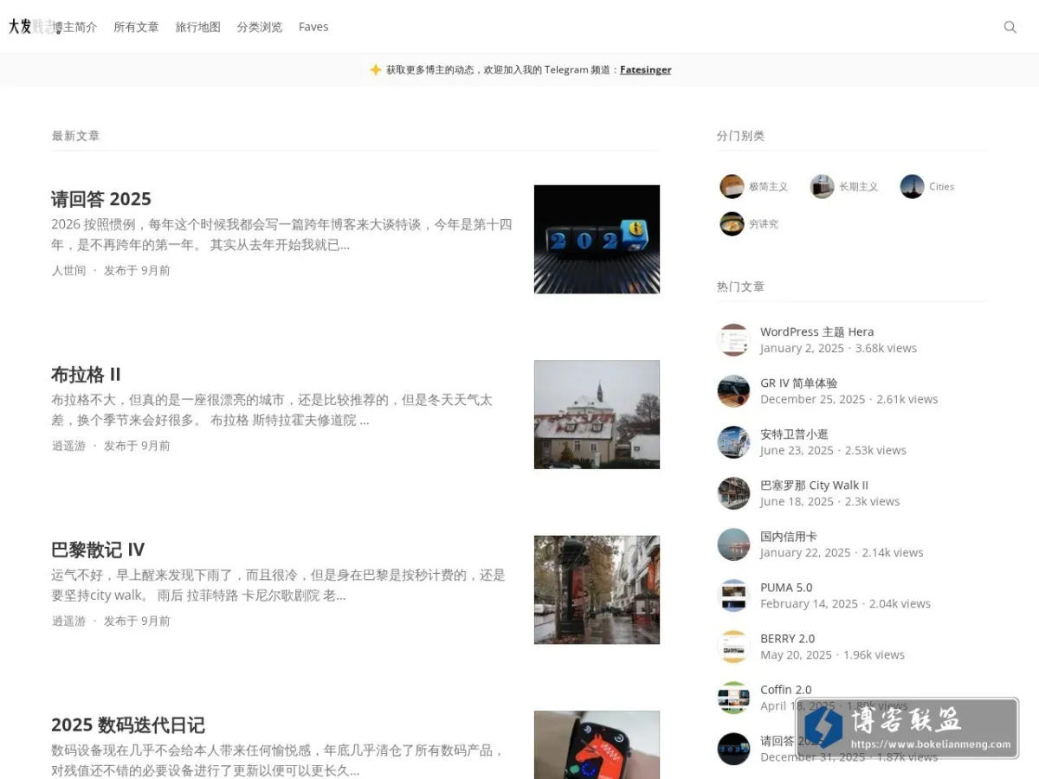Click the 2025 dice thumbnail image
This screenshot has height=779, width=1039.
[x=597, y=239]
